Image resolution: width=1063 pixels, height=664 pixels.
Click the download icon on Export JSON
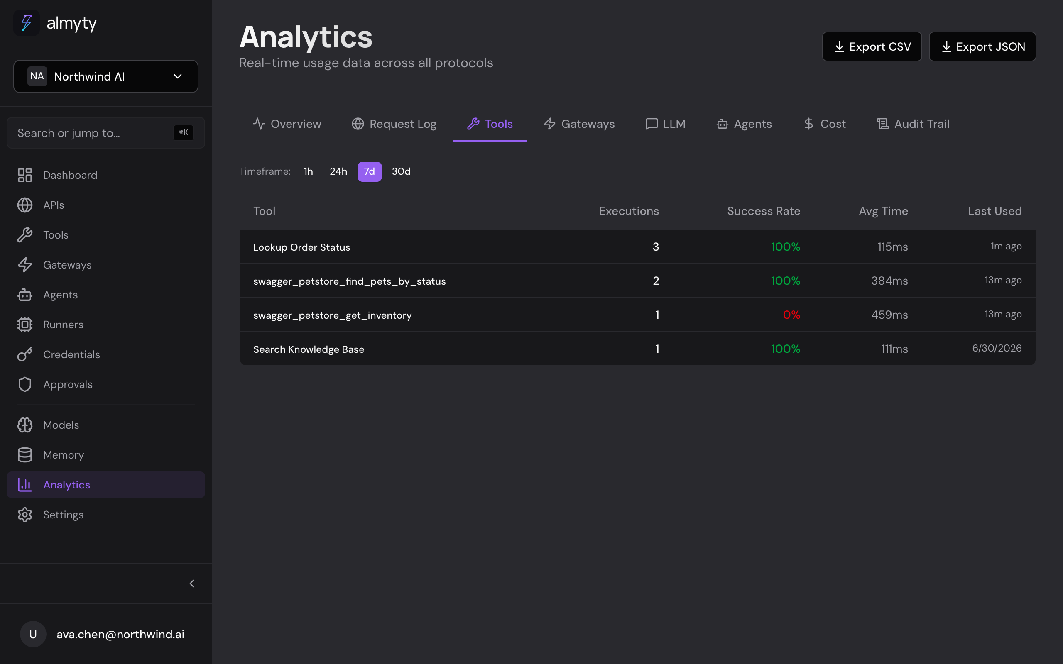pos(947,46)
